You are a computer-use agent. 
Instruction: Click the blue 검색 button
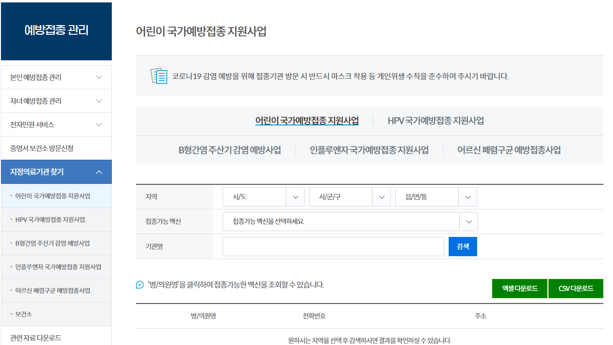[463, 247]
